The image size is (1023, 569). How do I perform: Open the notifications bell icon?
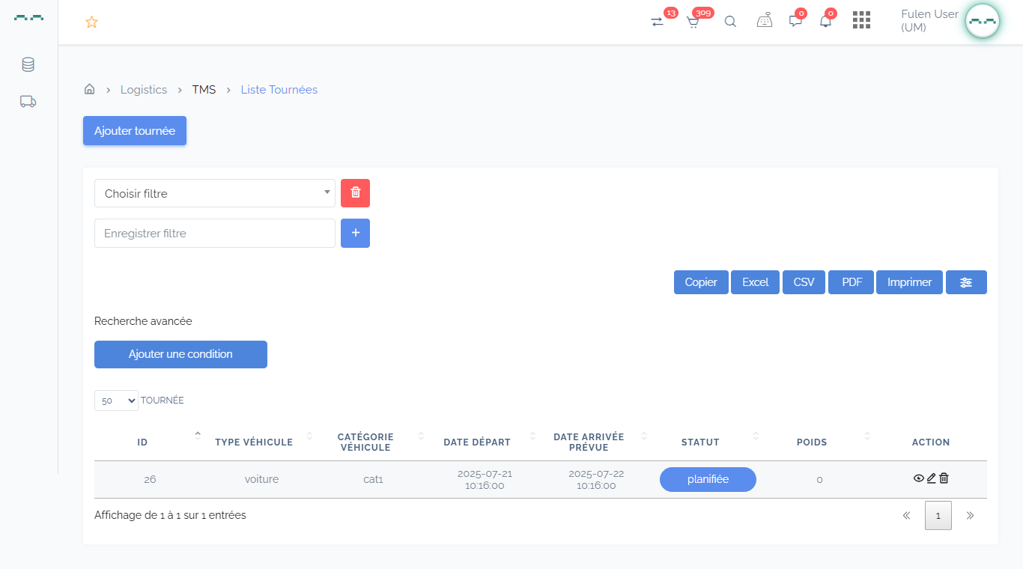(x=825, y=22)
